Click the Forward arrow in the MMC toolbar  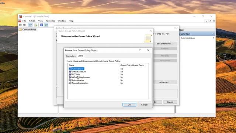coord(24,25)
